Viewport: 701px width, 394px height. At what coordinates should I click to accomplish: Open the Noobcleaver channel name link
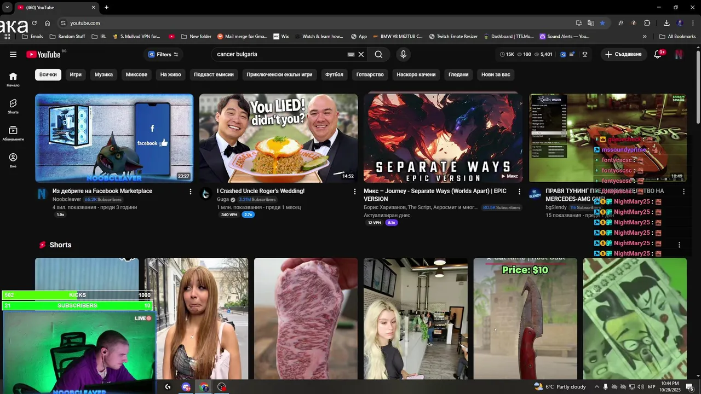click(x=67, y=199)
